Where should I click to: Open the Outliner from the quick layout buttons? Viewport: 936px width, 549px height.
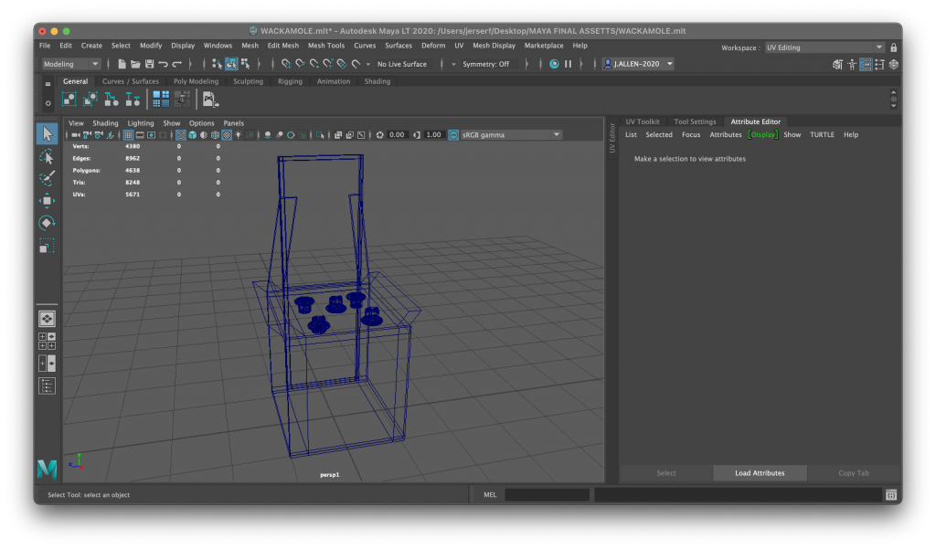click(x=47, y=386)
